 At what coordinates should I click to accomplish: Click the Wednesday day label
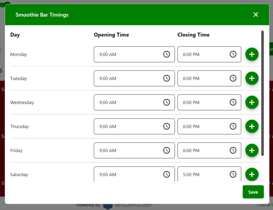22,102
